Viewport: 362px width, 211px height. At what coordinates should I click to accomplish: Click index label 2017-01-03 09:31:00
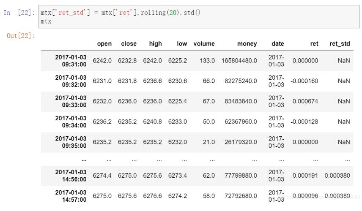(71, 61)
